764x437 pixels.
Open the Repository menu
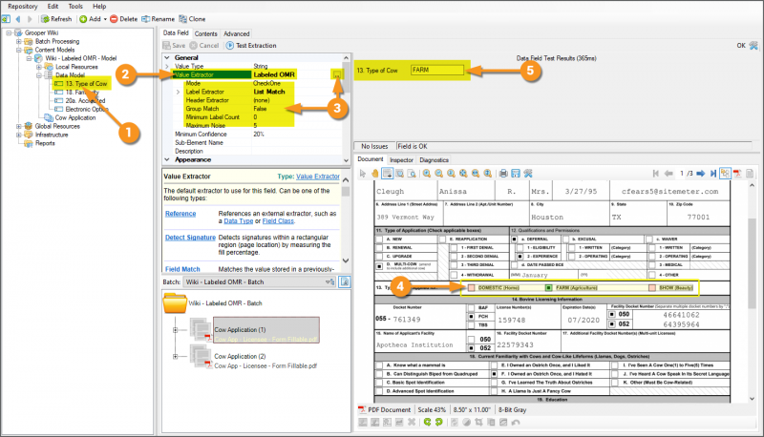22,7
